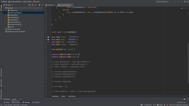Click HashMap in bottom editor breadcrumb
The image size is (189, 106).
[55, 96]
